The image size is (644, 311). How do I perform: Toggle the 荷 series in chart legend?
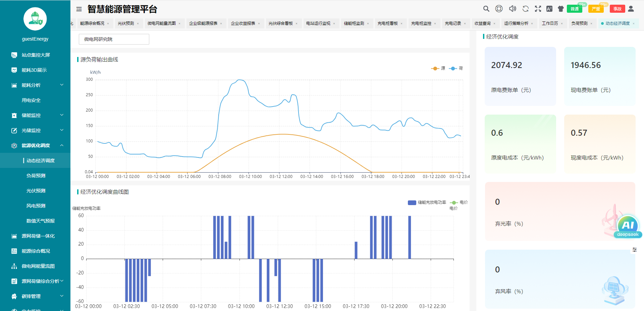pos(456,68)
